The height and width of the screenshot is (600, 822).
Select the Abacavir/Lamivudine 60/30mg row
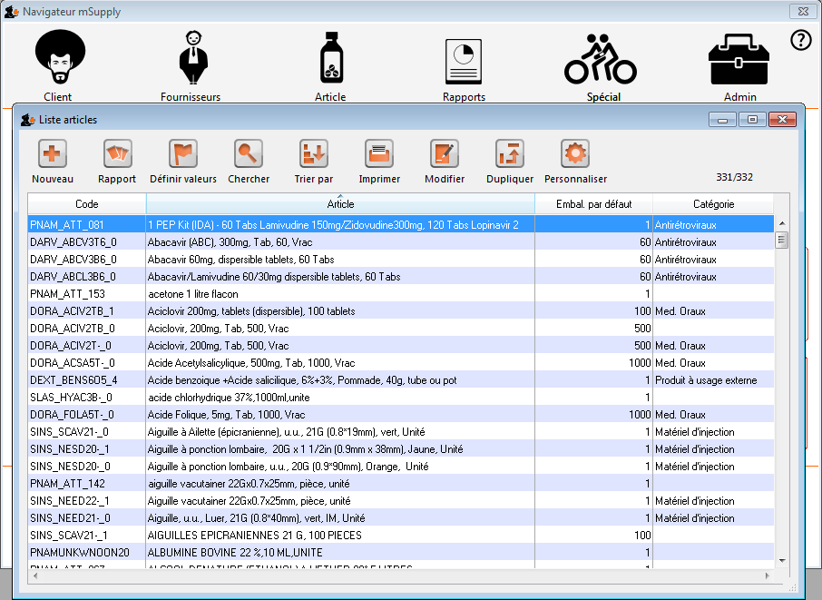[x=401, y=276]
